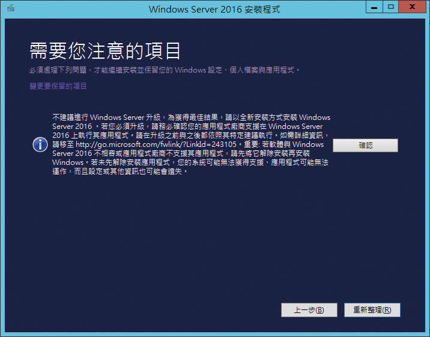Click the 確認 confirm button
This screenshot has height=337, width=430.
[x=365, y=145]
